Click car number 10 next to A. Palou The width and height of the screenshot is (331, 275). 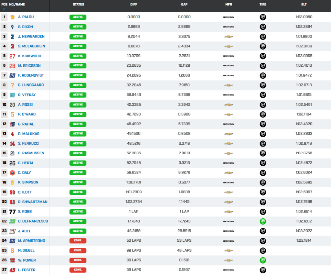pyautogui.click(x=12, y=17)
